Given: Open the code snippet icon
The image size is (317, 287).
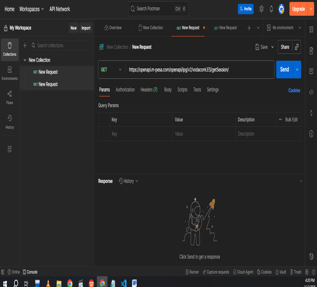Looking at the screenshot, I should 311,93.
